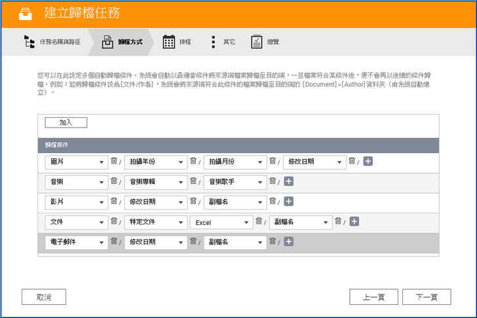This screenshot has height=318, width=477.
Task: Delete the 圖片 type in first row
Action: pyautogui.click(x=113, y=161)
